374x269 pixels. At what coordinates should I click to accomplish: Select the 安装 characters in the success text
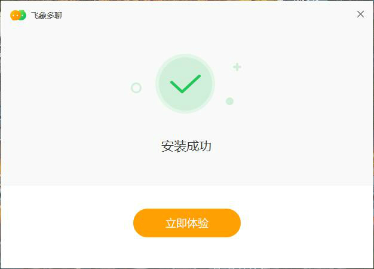(173, 146)
